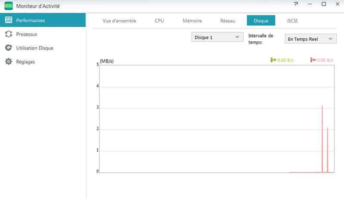This screenshot has width=344, height=199.
Task: Click the green disk read-rate icon
Action: 273,60
